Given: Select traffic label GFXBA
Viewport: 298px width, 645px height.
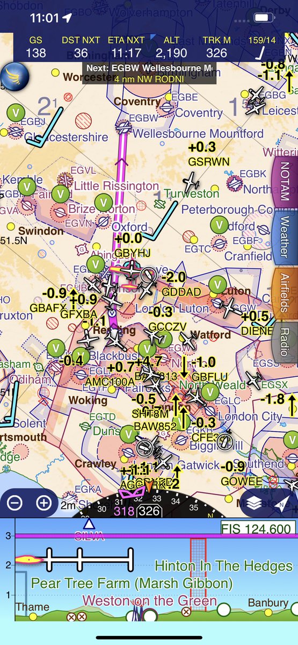Looking at the screenshot, I should point(78,314).
